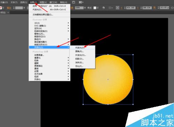The image size is (174, 127).
Task: Expand the 艺术效果 submenu
Action: point(49,74)
